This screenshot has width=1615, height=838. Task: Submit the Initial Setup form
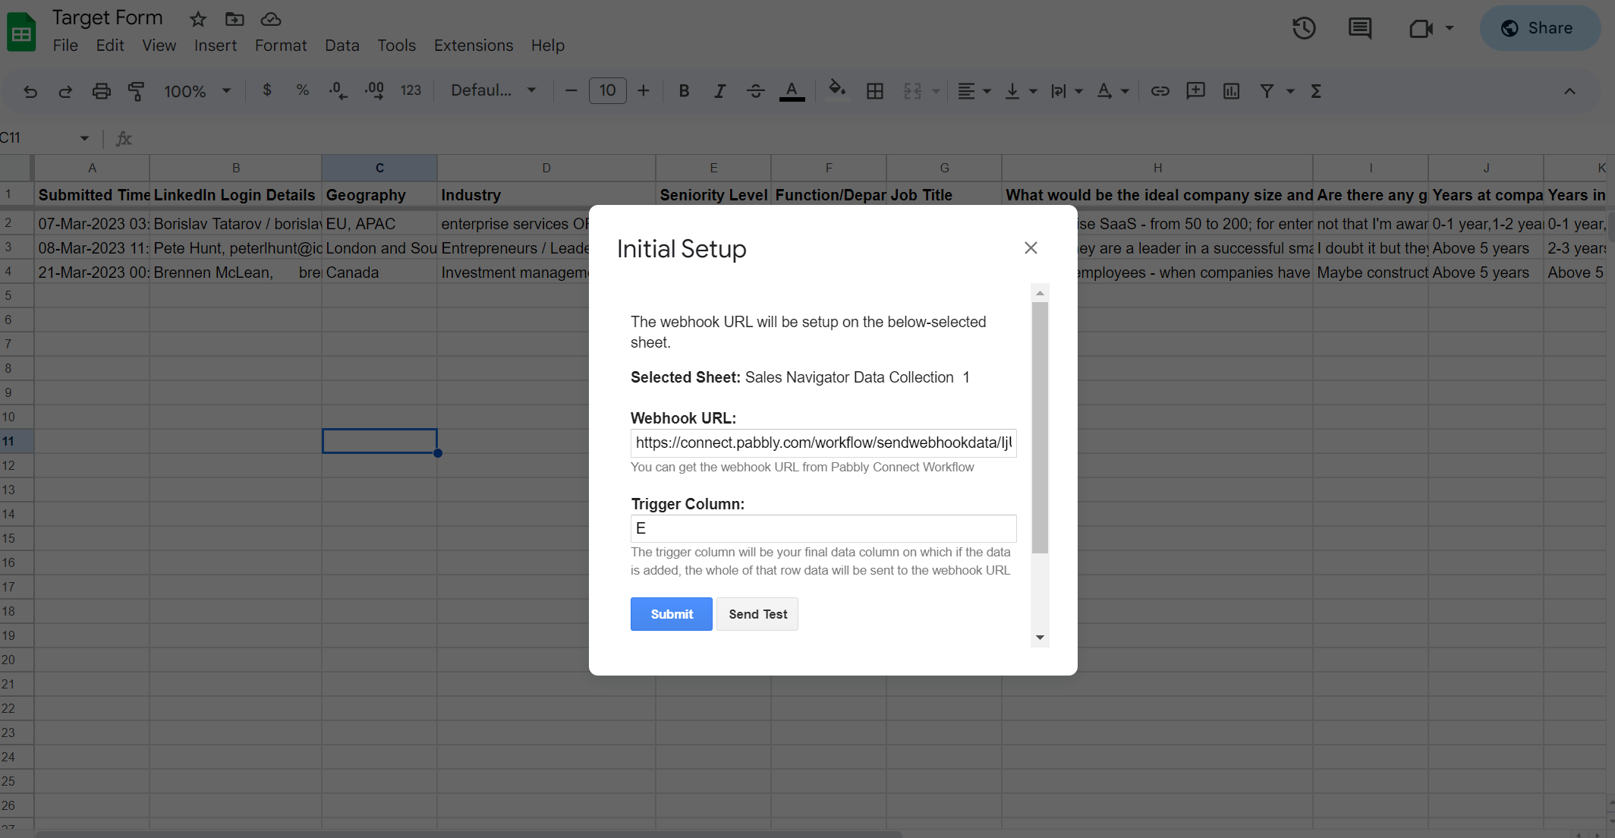click(672, 614)
